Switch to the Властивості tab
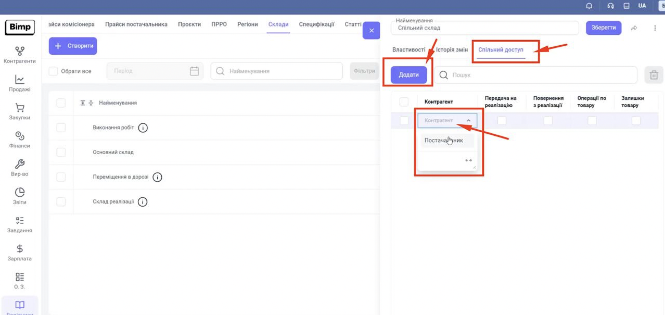Screen dimensions: 665x315 coord(408,49)
